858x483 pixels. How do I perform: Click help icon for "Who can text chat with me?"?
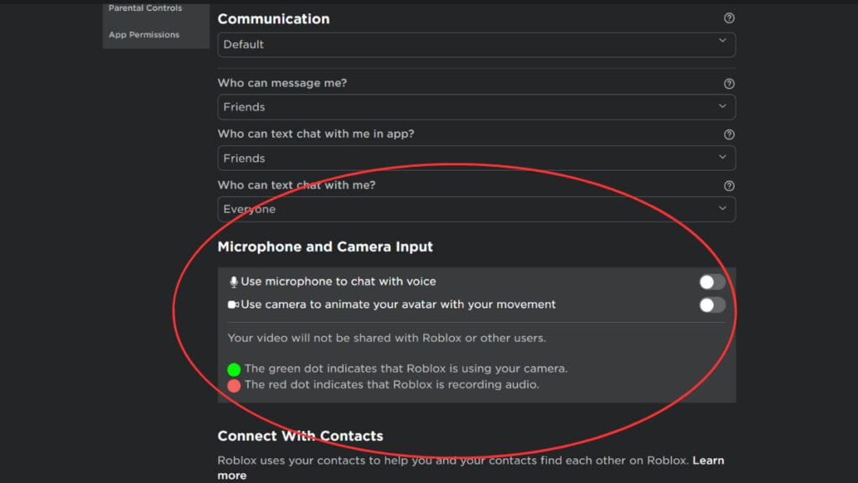click(x=729, y=185)
